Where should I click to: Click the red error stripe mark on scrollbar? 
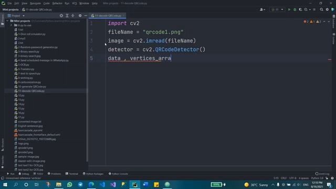tap(330, 59)
